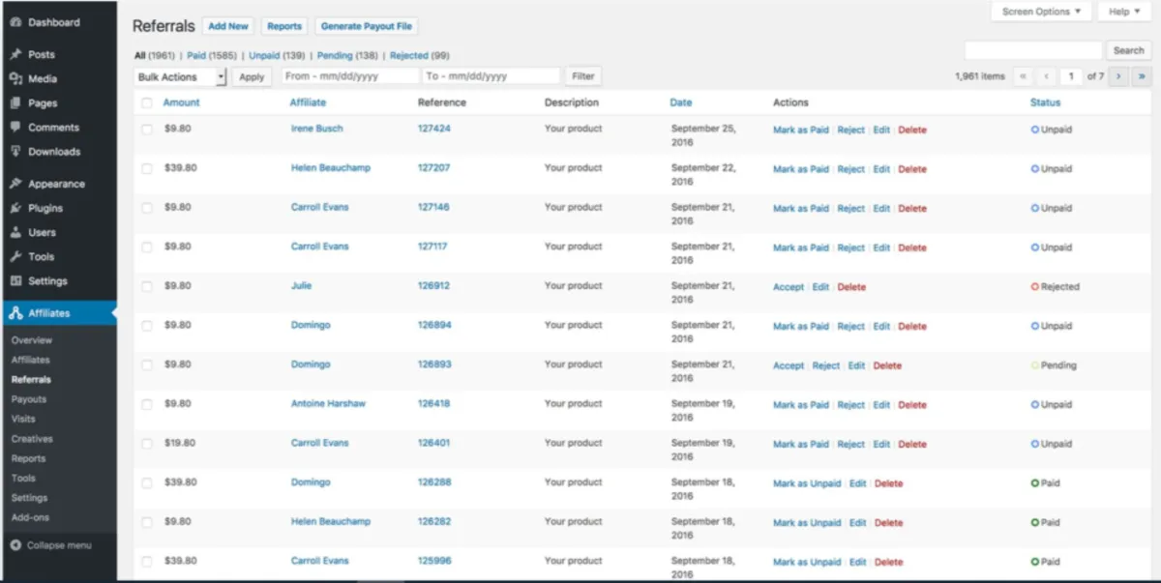
Task: Click Generate Payout File button
Action: point(367,27)
